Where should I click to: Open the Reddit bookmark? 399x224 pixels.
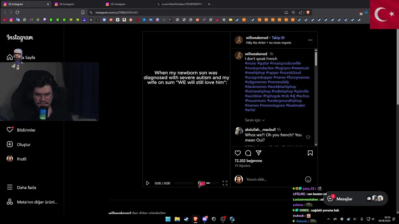[x=111, y=20]
